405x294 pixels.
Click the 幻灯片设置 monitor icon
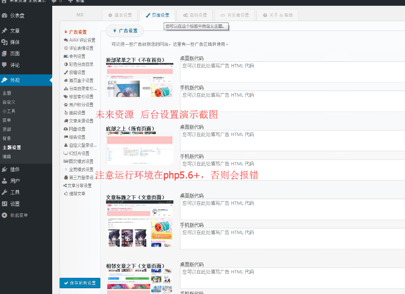(66, 153)
